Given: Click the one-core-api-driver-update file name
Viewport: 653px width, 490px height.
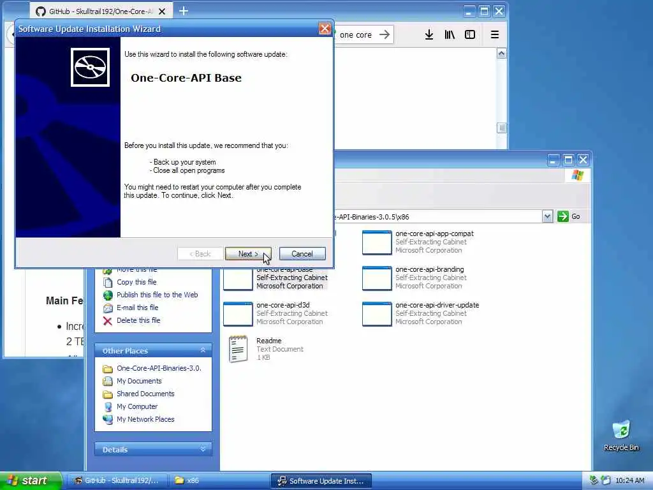Looking at the screenshot, I should coord(437,305).
